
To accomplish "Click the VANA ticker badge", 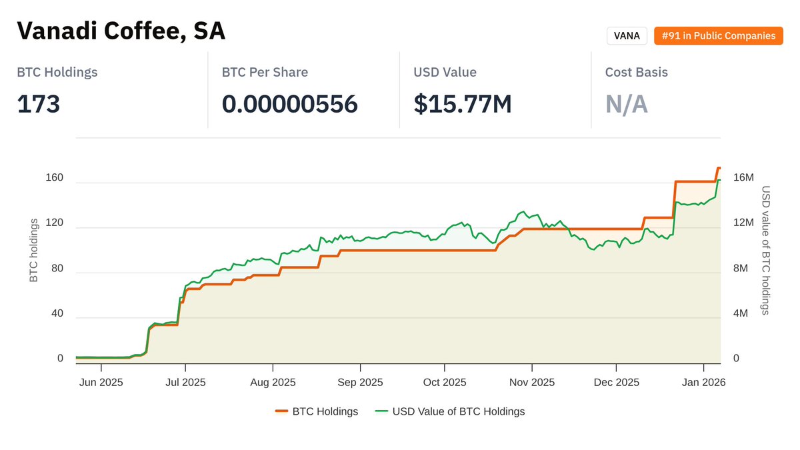I will point(627,35).
